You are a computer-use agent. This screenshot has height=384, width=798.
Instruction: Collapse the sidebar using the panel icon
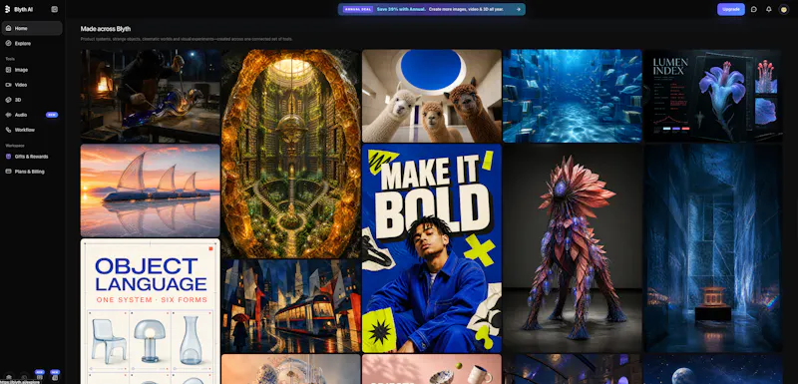point(55,9)
